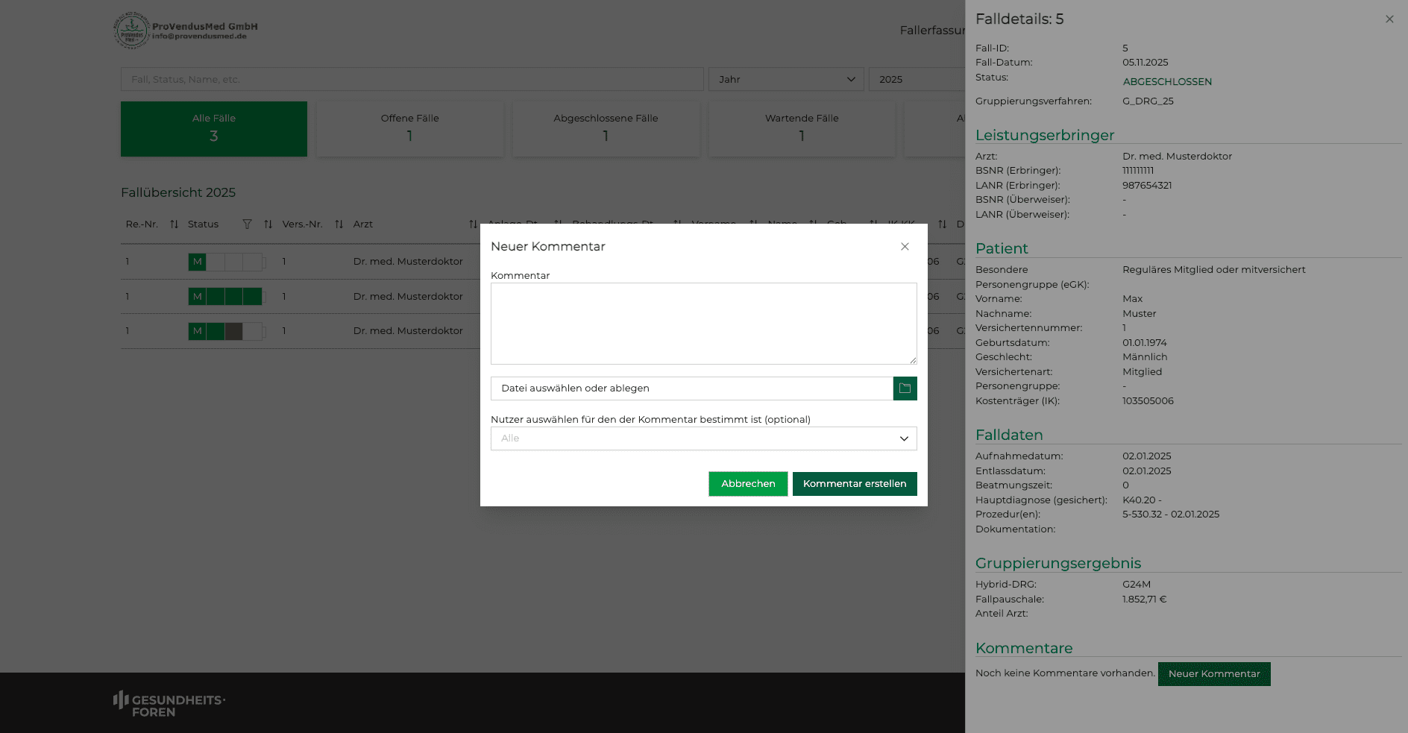Click the case search field
The width and height of the screenshot is (1408, 733).
[412, 80]
